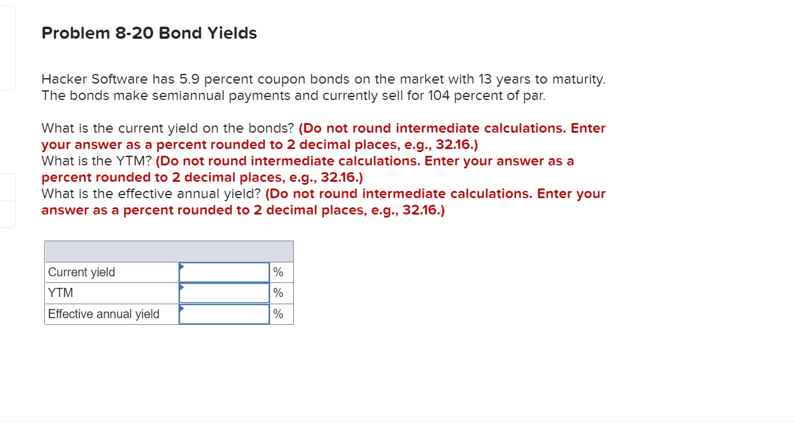Click the lower sidebar card on the far left
Screen dimensions: 794x423
point(7,213)
